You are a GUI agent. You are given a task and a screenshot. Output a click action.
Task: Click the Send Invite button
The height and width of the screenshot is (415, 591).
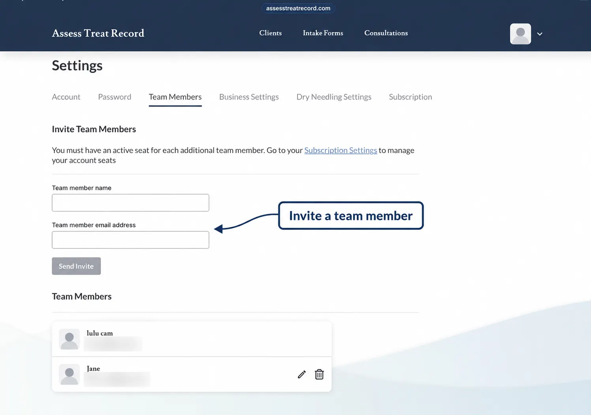pos(76,266)
